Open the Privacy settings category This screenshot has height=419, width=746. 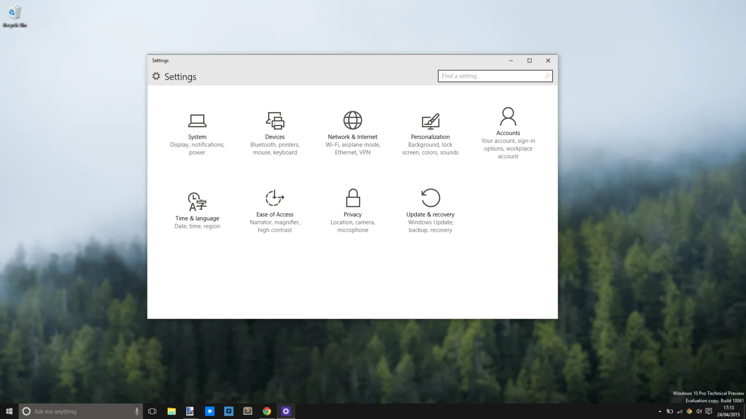(352, 211)
